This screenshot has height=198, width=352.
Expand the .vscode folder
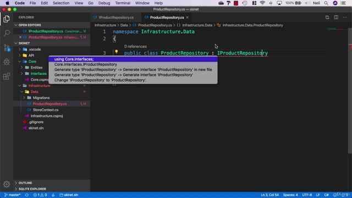click(20, 49)
